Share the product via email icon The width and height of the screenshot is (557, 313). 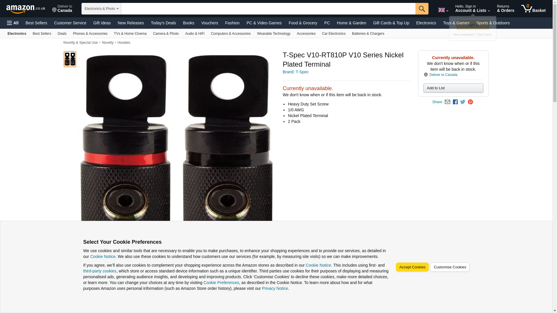(447, 102)
